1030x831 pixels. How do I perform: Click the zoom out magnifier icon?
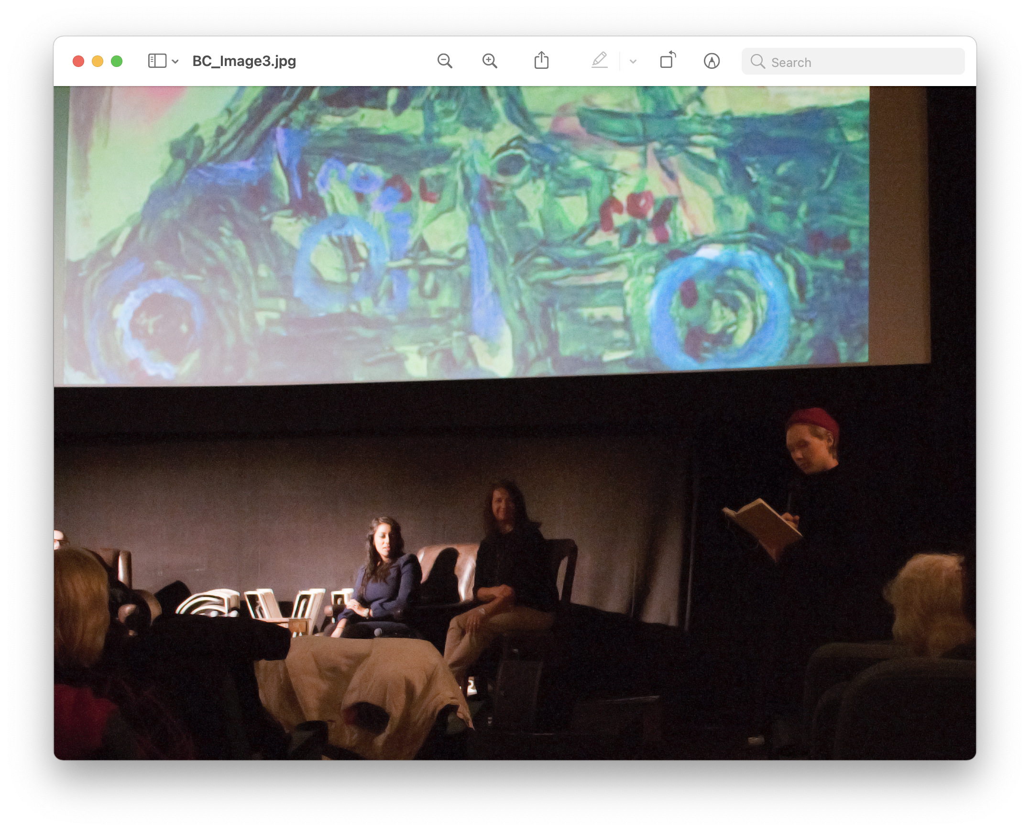coord(445,61)
